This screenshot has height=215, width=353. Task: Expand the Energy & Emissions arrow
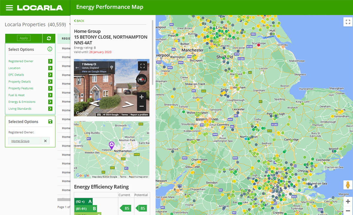[50, 102]
